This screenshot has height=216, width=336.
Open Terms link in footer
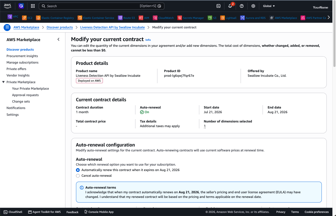click(295, 212)
